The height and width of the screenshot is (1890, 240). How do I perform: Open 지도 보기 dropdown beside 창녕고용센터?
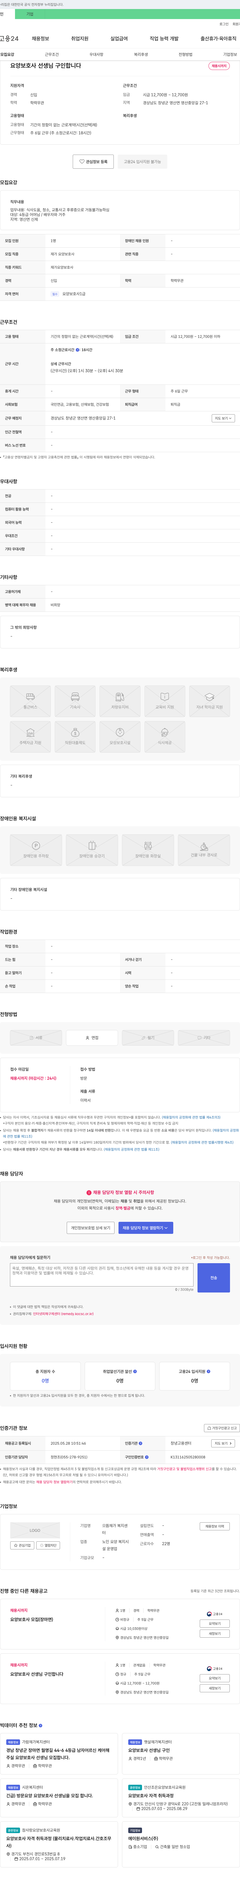(223, 1443)
